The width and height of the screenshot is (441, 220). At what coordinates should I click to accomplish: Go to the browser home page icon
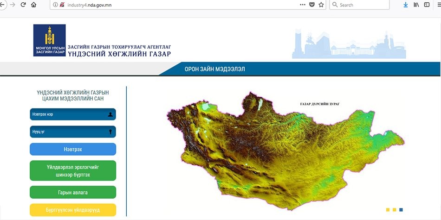(33, 5)
